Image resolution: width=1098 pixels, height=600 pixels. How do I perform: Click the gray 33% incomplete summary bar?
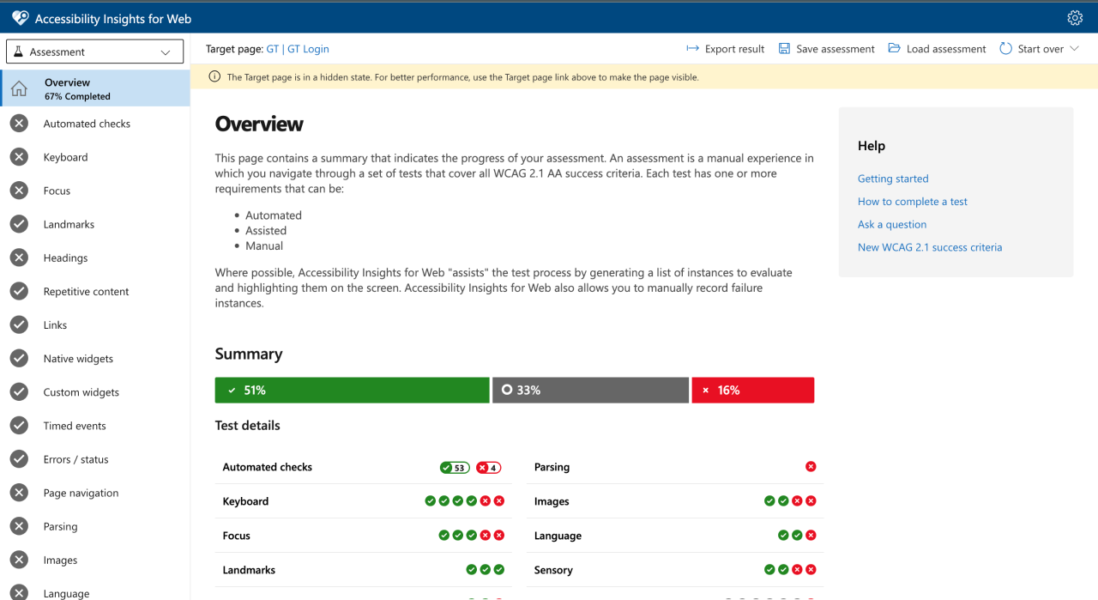[x=591, y=390]
